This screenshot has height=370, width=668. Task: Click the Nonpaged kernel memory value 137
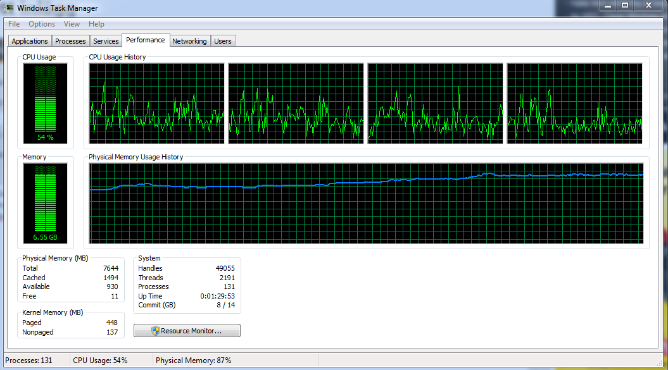point(112,332)
